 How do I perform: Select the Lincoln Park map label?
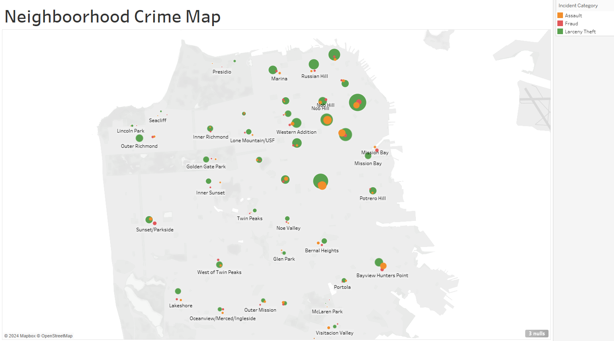pyautogui.click(x=131, y=131)
